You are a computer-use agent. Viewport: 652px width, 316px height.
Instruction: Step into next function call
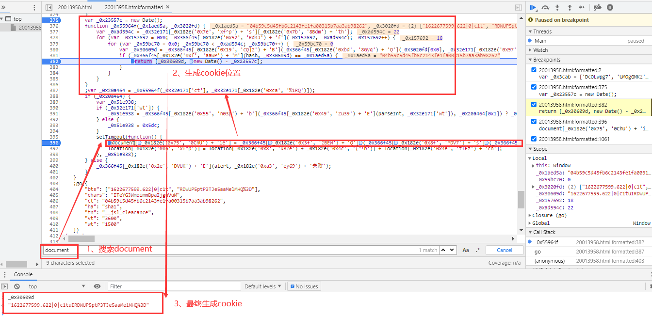pyautogui.click(x=557, y=7)
